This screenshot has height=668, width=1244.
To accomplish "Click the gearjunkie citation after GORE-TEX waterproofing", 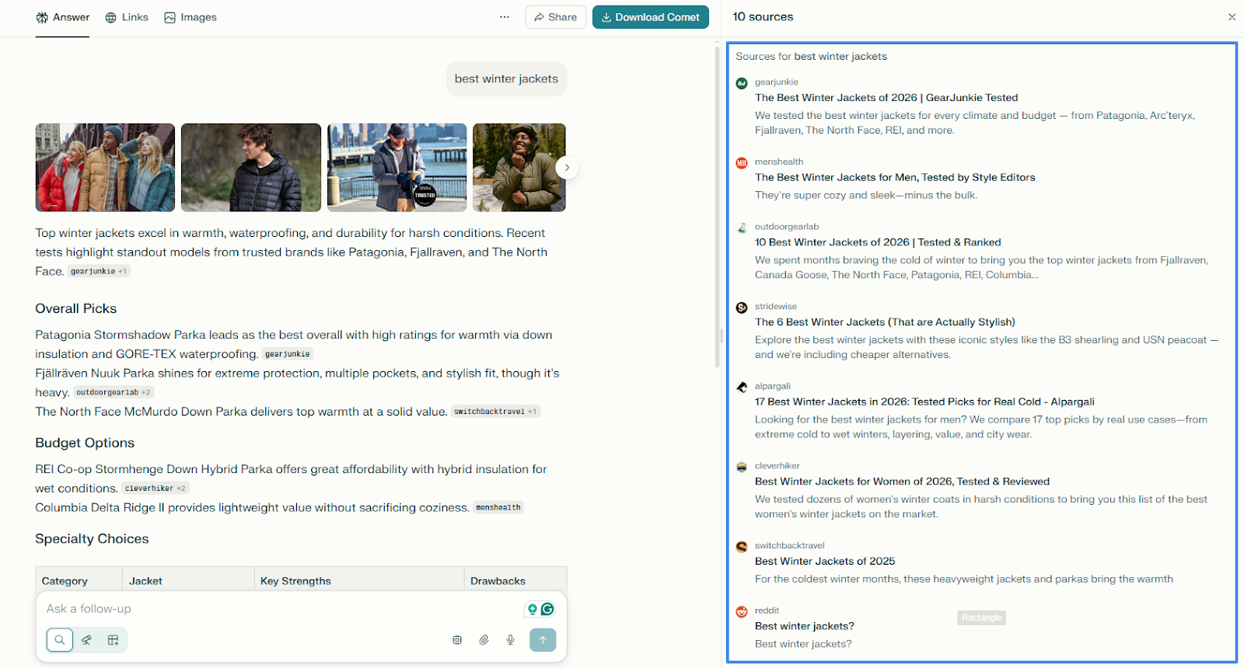I will click(287, 354).
